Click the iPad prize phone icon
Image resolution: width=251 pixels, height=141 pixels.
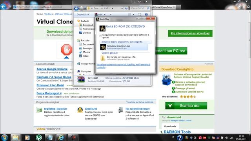click(x=121, y=110)
